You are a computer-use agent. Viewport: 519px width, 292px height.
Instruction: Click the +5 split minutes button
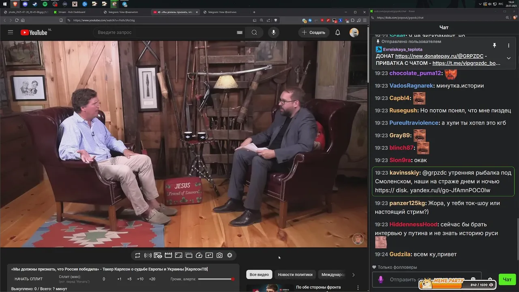coord(129,279)
